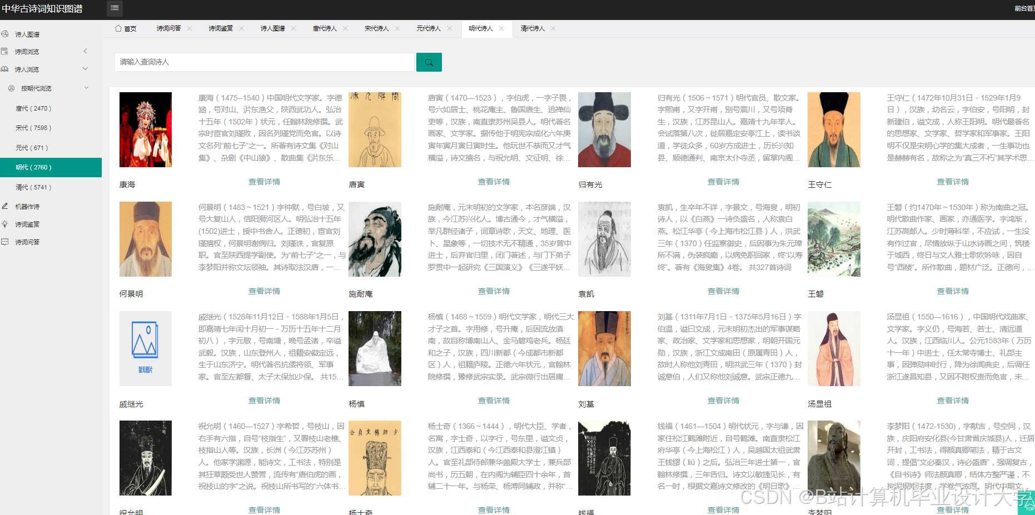Collapse the sidebar using the hamburger icon
1035x515 pixels.
click(x=115, y=8)
